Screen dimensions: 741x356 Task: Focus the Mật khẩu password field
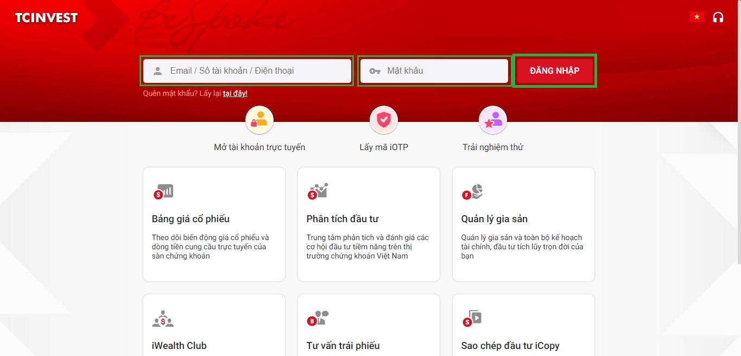[434, 71]
